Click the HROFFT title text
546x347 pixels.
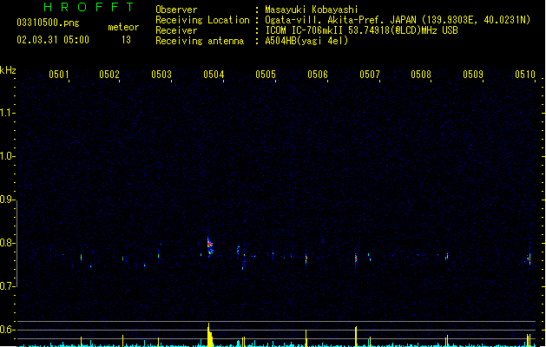click(89, 7)
